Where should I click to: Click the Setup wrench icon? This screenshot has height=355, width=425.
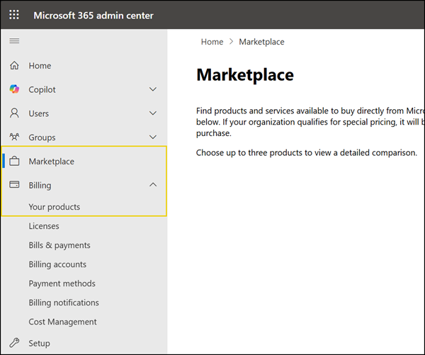14,343
